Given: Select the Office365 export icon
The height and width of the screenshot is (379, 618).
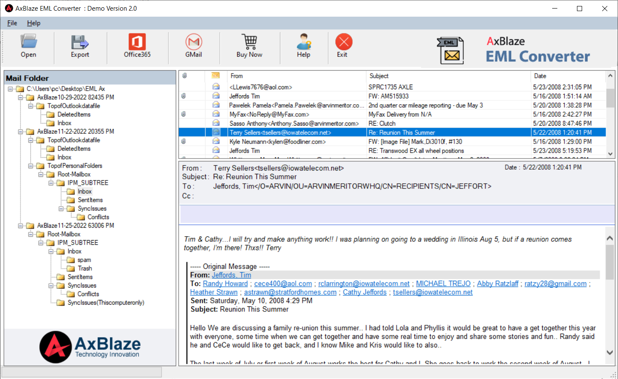Looking at the screenshot, I should click(137, 41).
